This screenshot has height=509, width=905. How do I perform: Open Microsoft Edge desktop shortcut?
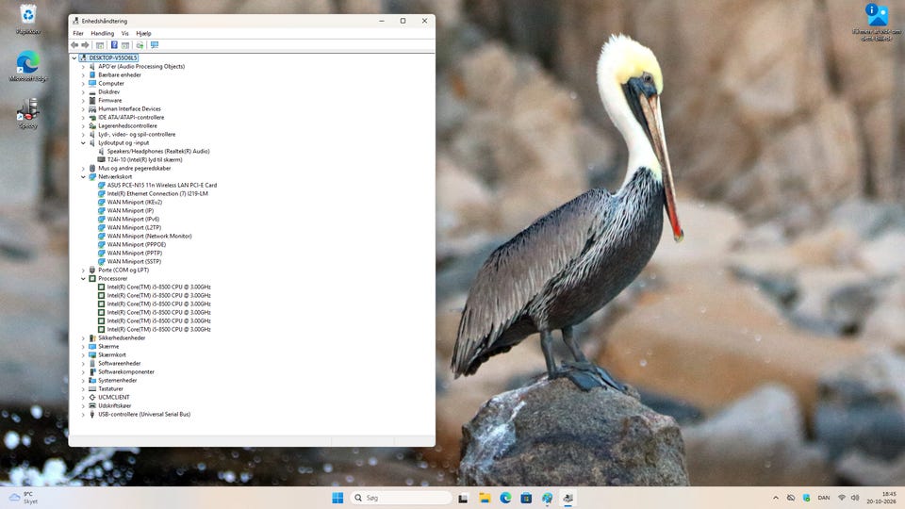point(27,66)
